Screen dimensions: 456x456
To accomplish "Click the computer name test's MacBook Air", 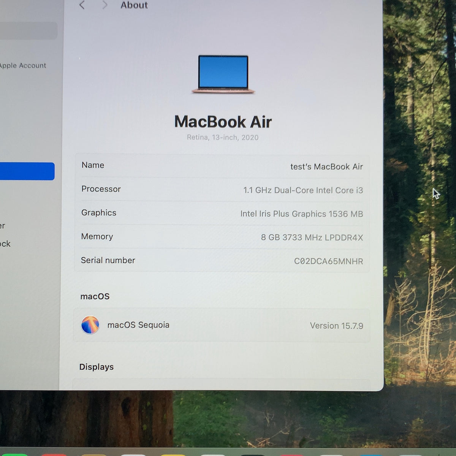I will 326,166.
